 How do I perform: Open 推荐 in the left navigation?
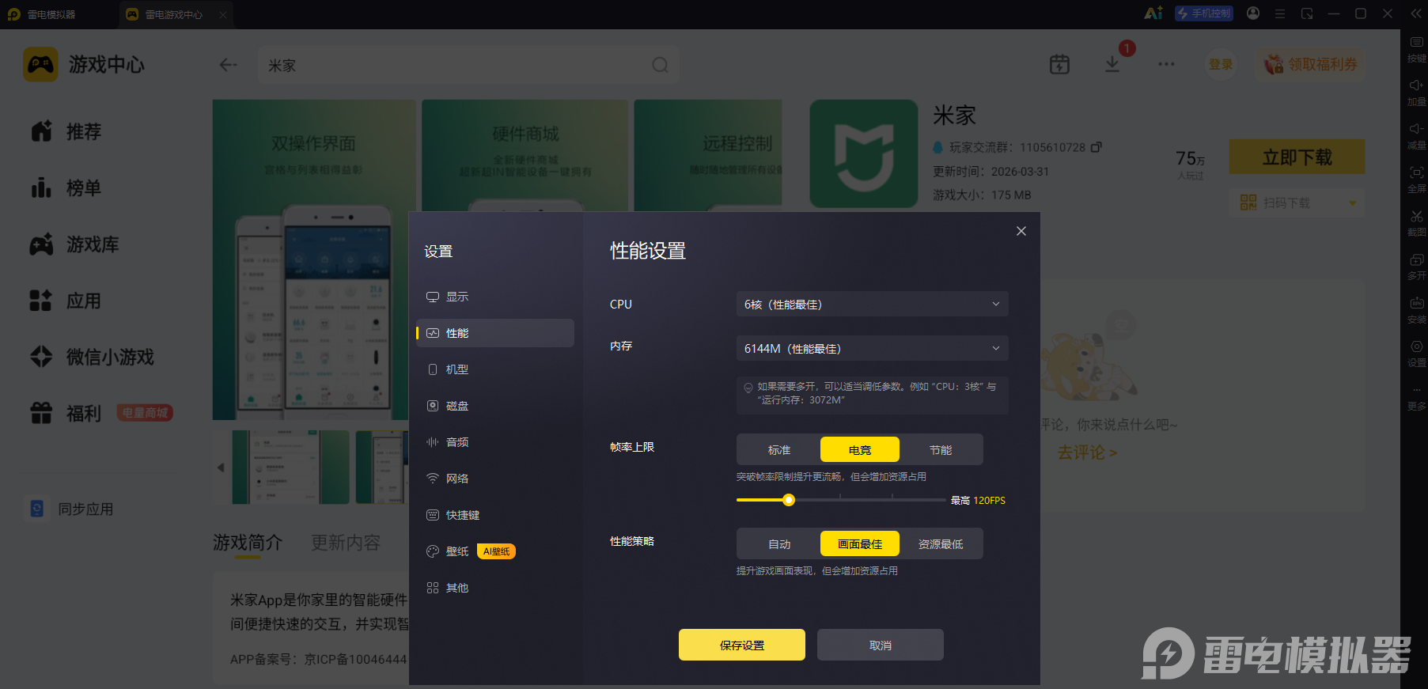click(x=66, y=131)
